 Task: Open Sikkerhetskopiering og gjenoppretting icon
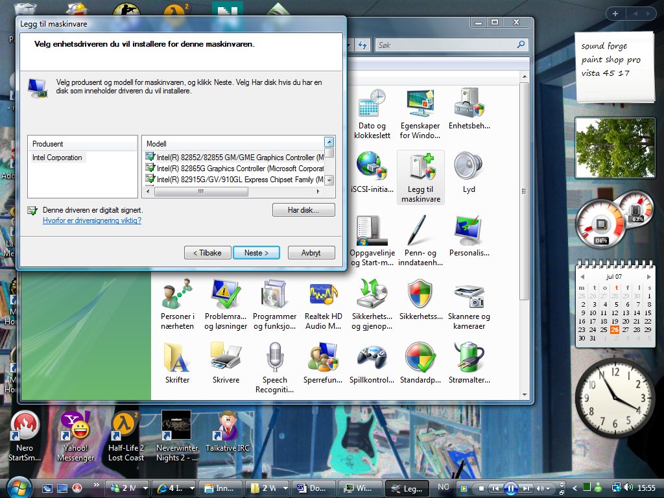pyautogui.click(x=372, y=304)
